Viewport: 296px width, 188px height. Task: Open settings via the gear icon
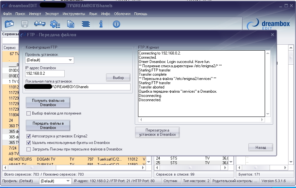click(55, 24)
